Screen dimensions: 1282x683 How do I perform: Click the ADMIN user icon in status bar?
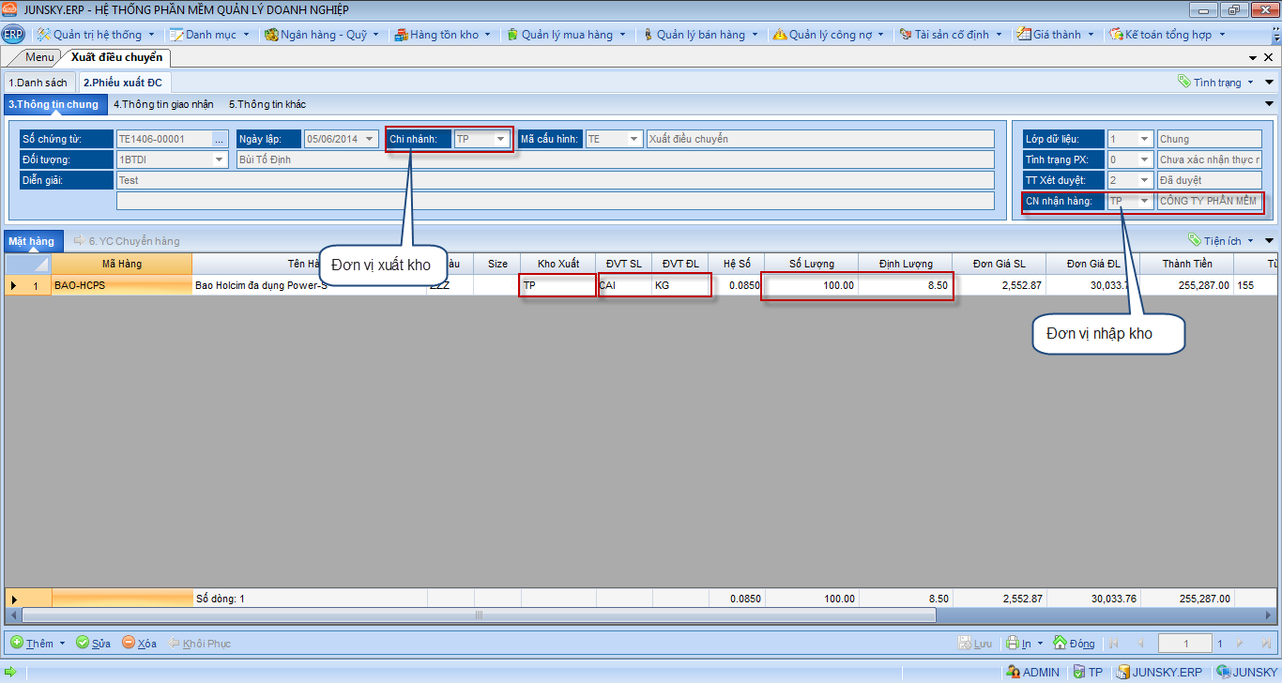click(x=1013, y=672)
